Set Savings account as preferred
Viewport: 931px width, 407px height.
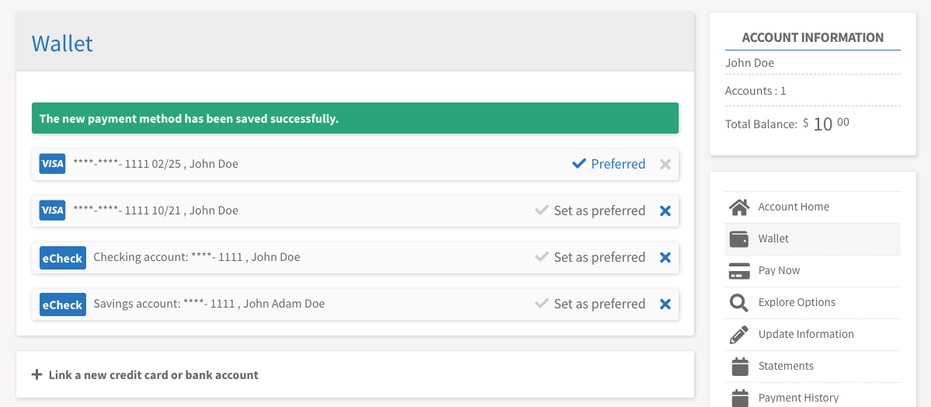click(x=590, y=304)
